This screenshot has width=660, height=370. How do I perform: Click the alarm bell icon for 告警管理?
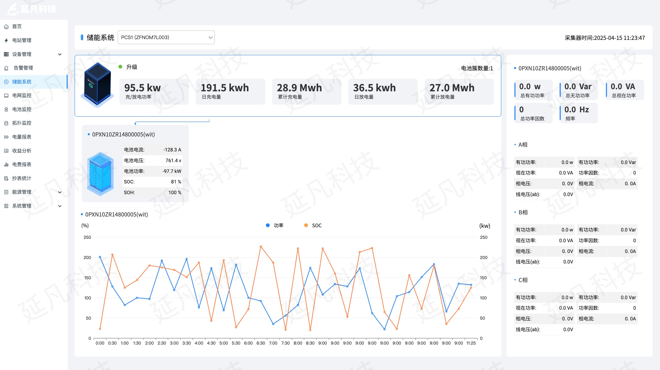pos(6,68)
